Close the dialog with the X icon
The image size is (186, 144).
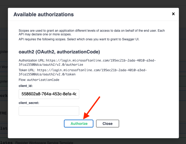pos(173,14)
